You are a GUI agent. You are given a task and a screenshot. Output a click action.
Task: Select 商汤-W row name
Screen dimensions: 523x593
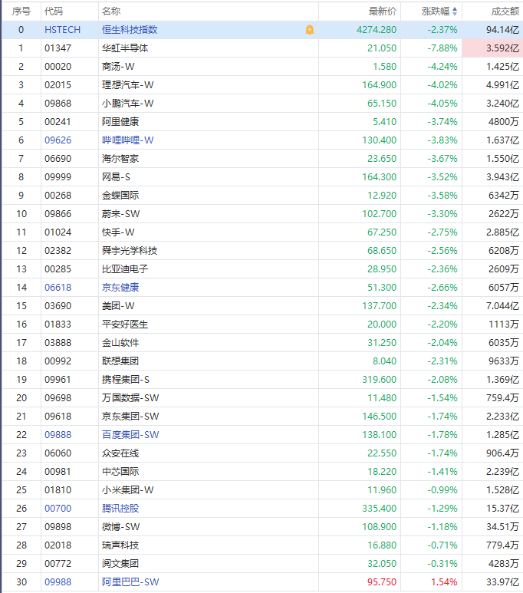118,67
